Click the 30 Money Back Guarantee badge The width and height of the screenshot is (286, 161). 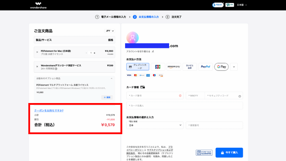[204, 153]
